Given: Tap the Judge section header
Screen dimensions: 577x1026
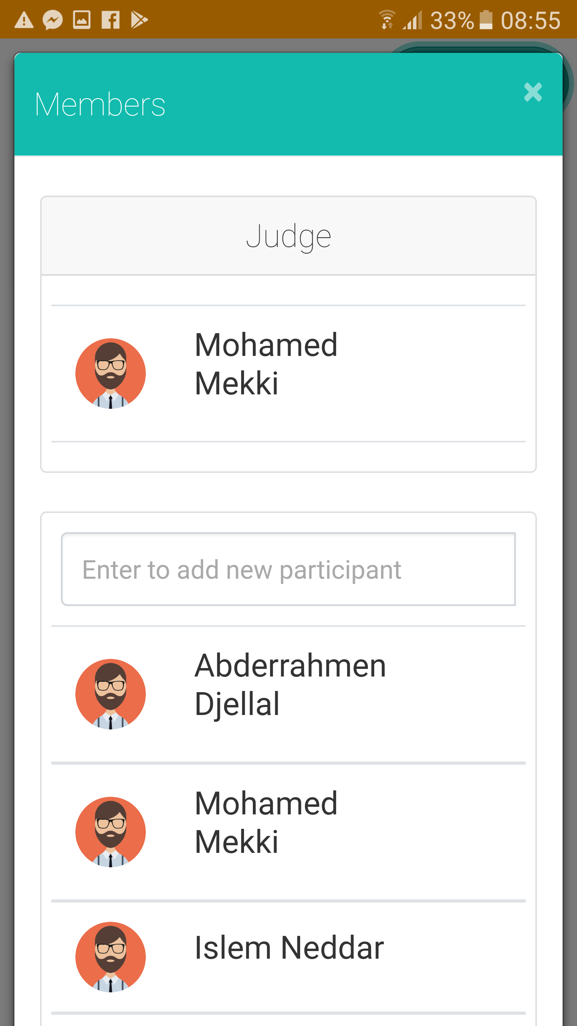Looking at the screenshot, I should pyautogui.click(x=288, y=236).
